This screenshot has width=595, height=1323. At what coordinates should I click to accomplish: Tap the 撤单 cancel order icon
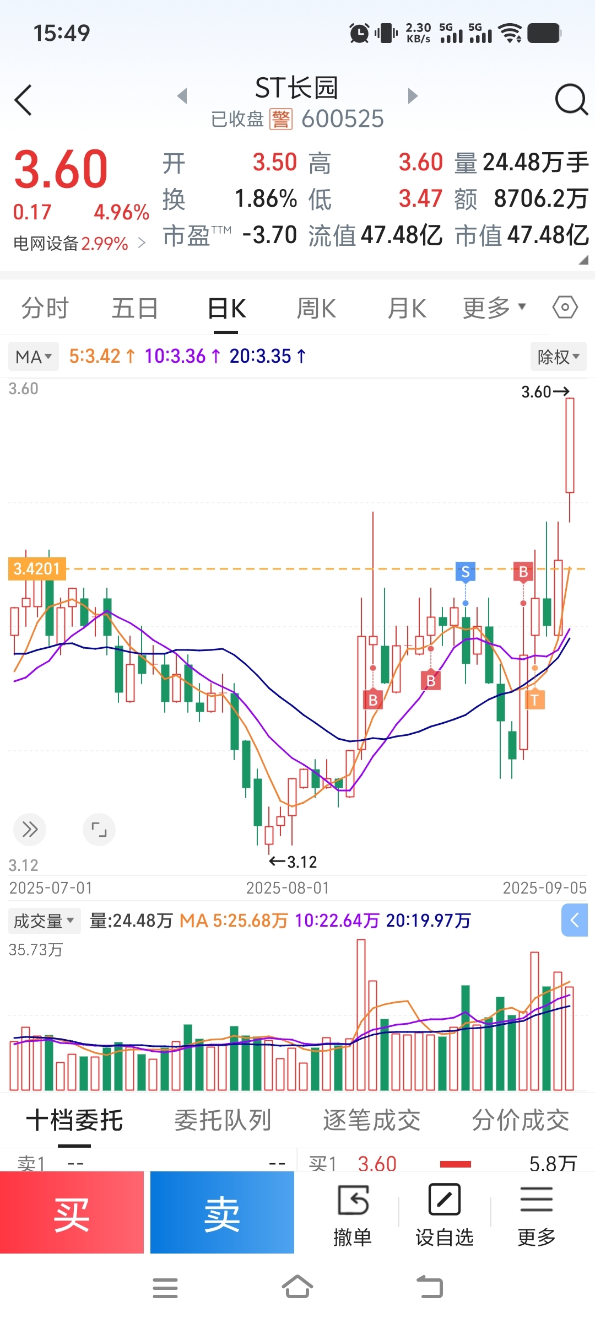click(x=353, y=1200)
